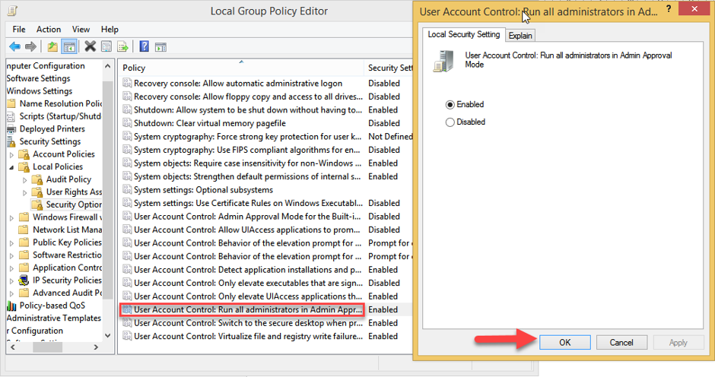
Task: Click the Local Policies folder icon
Action: 24,167
